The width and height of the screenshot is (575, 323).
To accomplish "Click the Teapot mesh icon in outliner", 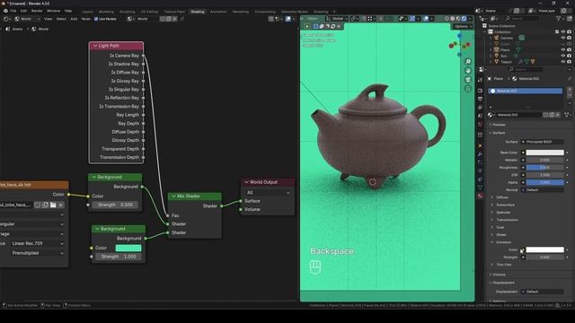I will [497, 62].
